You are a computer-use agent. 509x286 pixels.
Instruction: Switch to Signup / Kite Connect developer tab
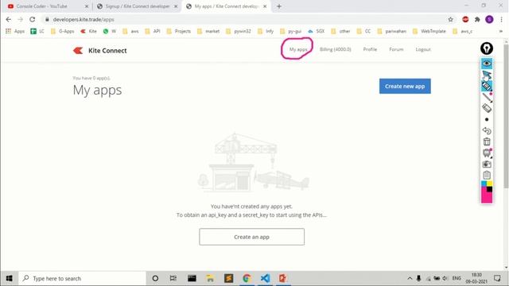pos(138,6)
